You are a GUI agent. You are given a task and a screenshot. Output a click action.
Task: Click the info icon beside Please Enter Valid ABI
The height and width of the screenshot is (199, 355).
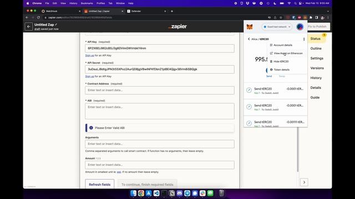click(x=91, y=128)
